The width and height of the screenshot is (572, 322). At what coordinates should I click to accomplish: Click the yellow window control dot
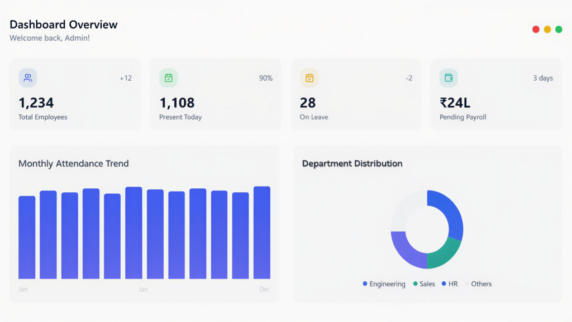(x=547, y=29)
